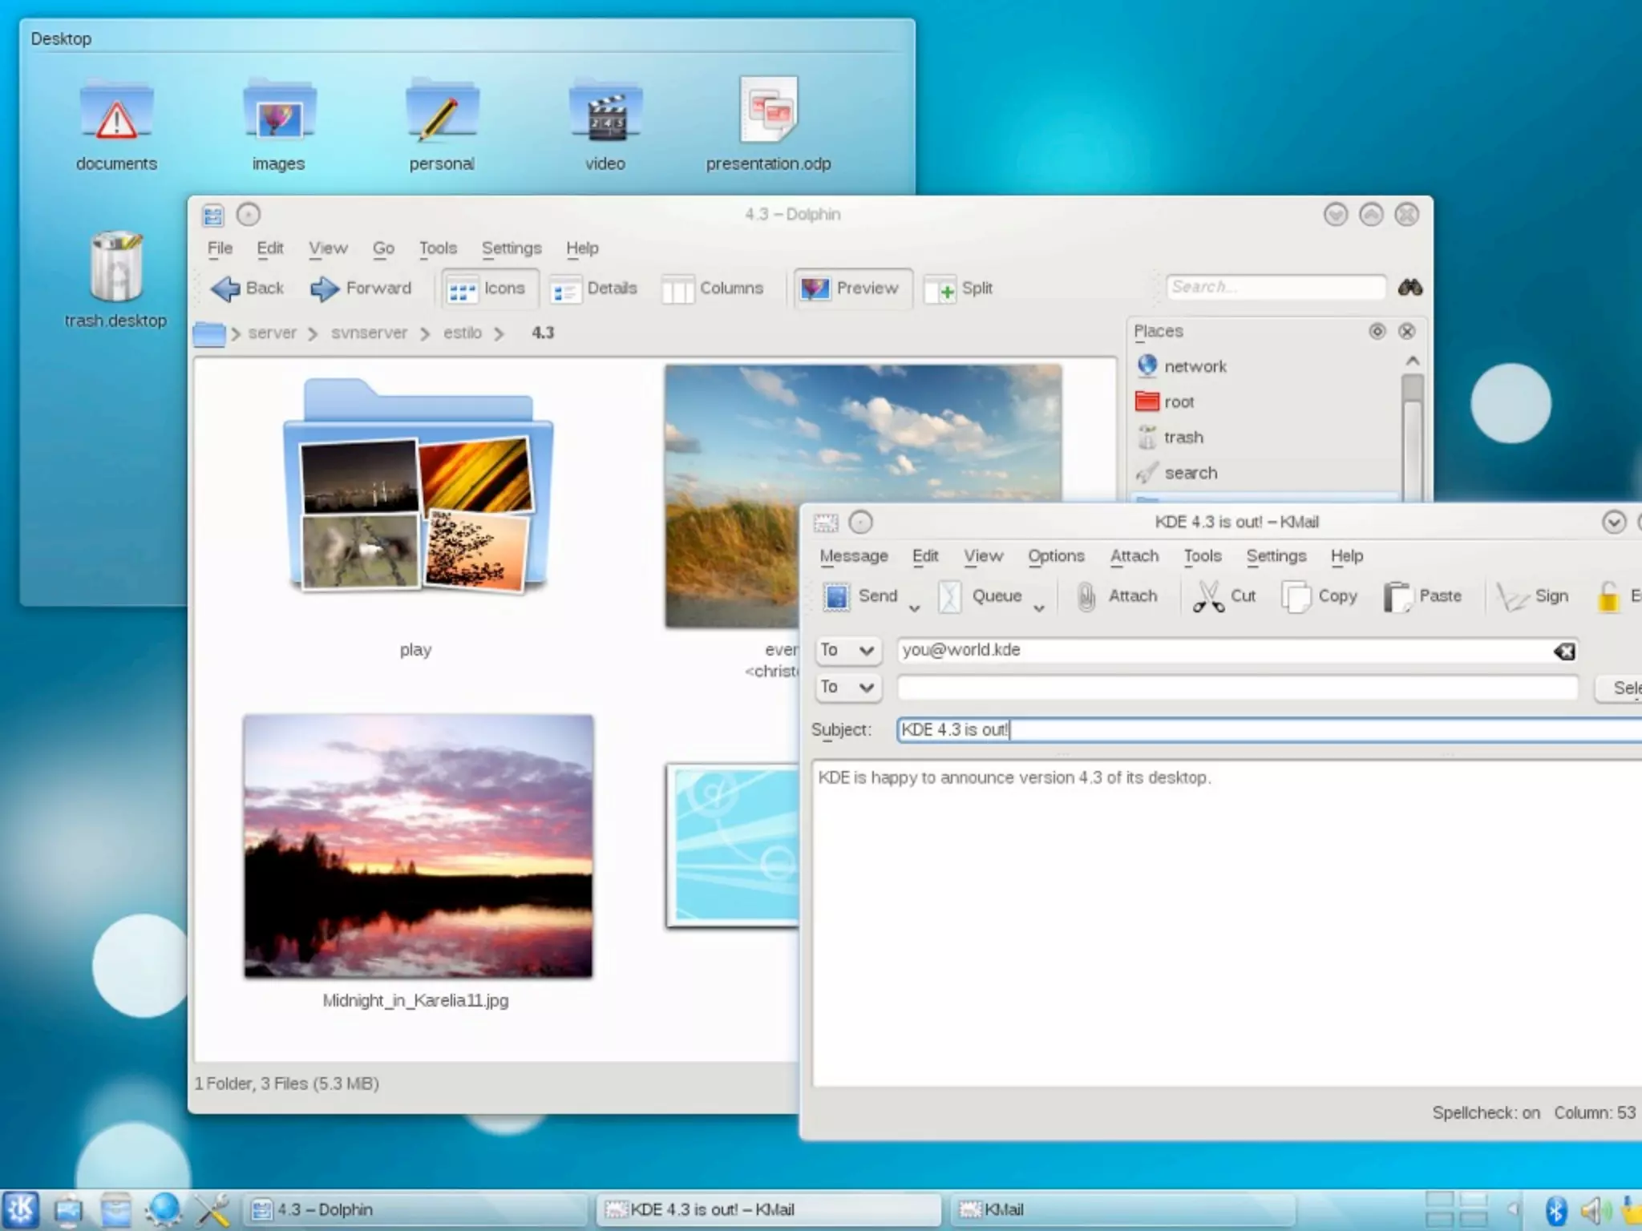
Task: Open the first To recipient type dropdown
Action: [x=847, y=650]
